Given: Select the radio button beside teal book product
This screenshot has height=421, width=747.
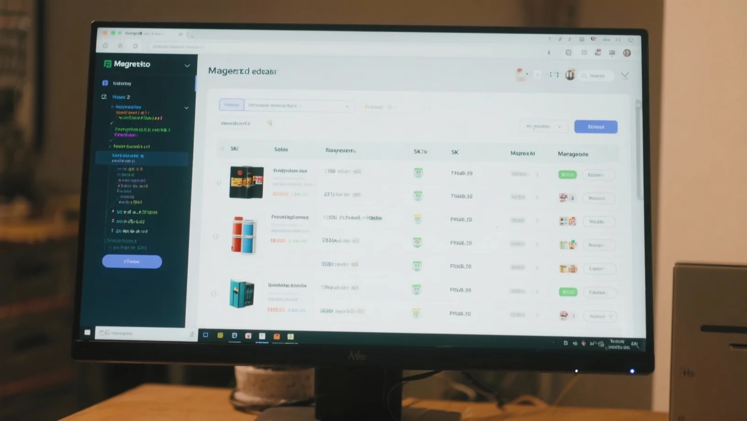Looking at the screenshot, I should pos(214,293).
